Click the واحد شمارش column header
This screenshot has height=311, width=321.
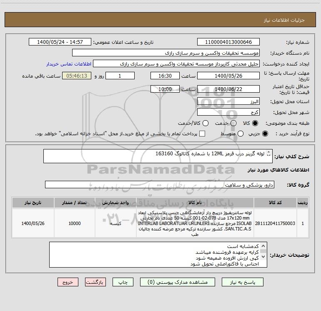click(x=115, y=203)
